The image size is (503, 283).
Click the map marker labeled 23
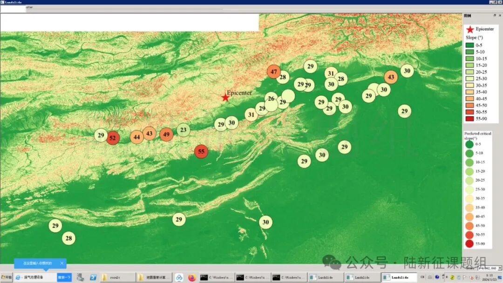(184, 130)
